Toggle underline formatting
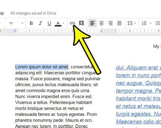 click(x=49, y=23)
